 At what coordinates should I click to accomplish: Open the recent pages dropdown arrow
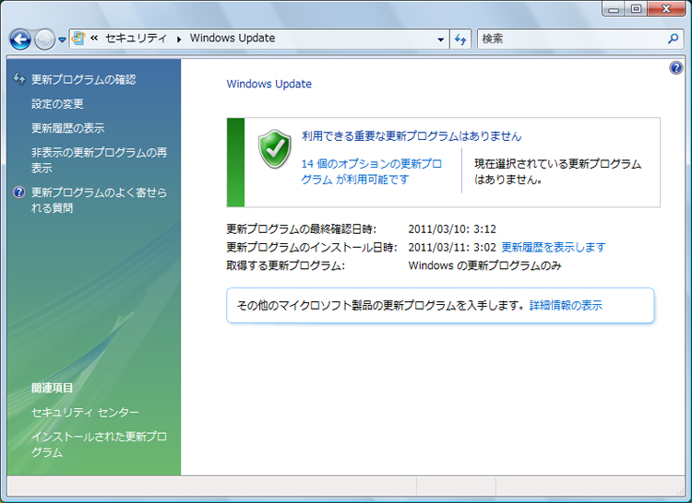point(62,40)
